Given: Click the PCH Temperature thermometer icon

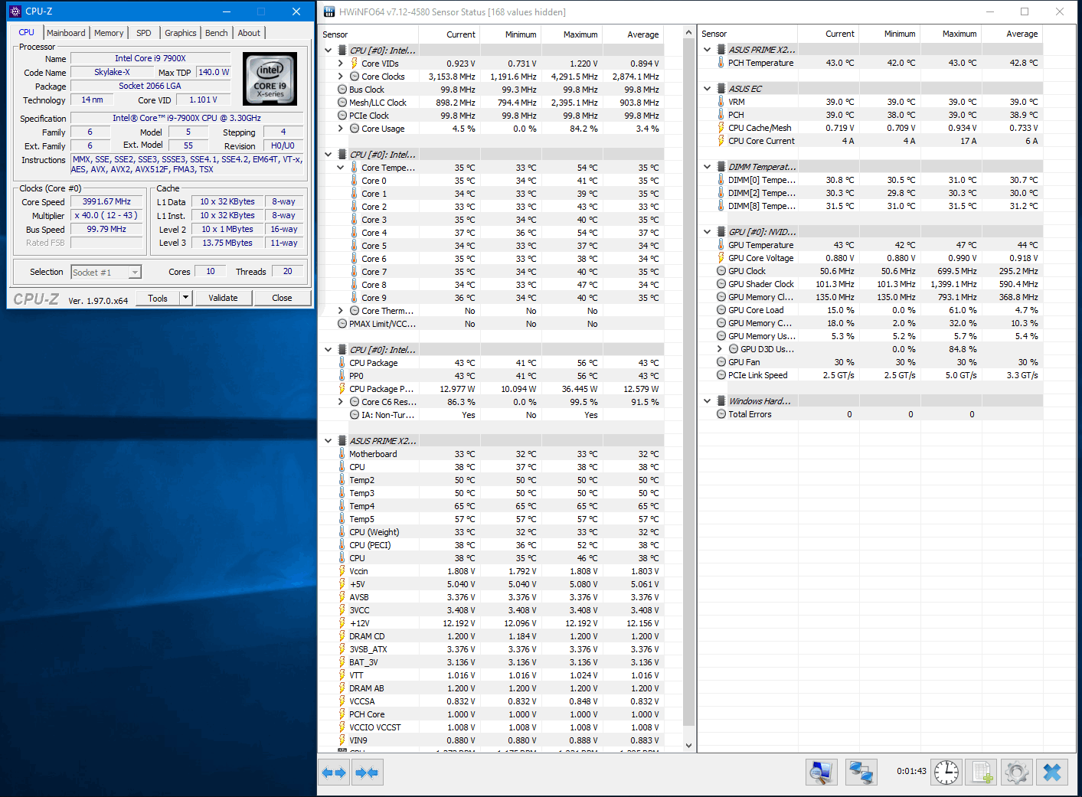Looking at the screenshot, I should coord(721,63).
